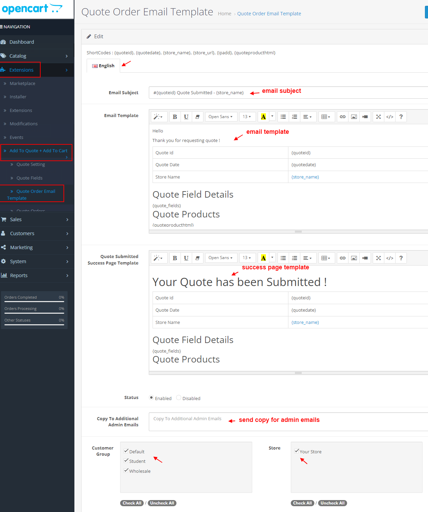Open the font family dropdown in the email editor
Screen dimensions: 428x512
221,116
